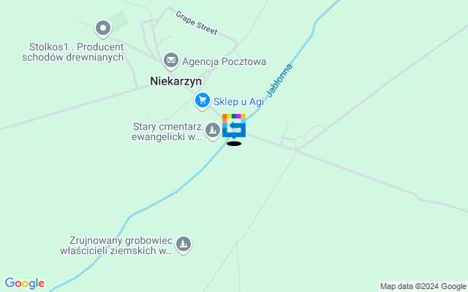Select the Jabłonna river label
This screenshot has height=292, width=468.
(x=279, y=80)
